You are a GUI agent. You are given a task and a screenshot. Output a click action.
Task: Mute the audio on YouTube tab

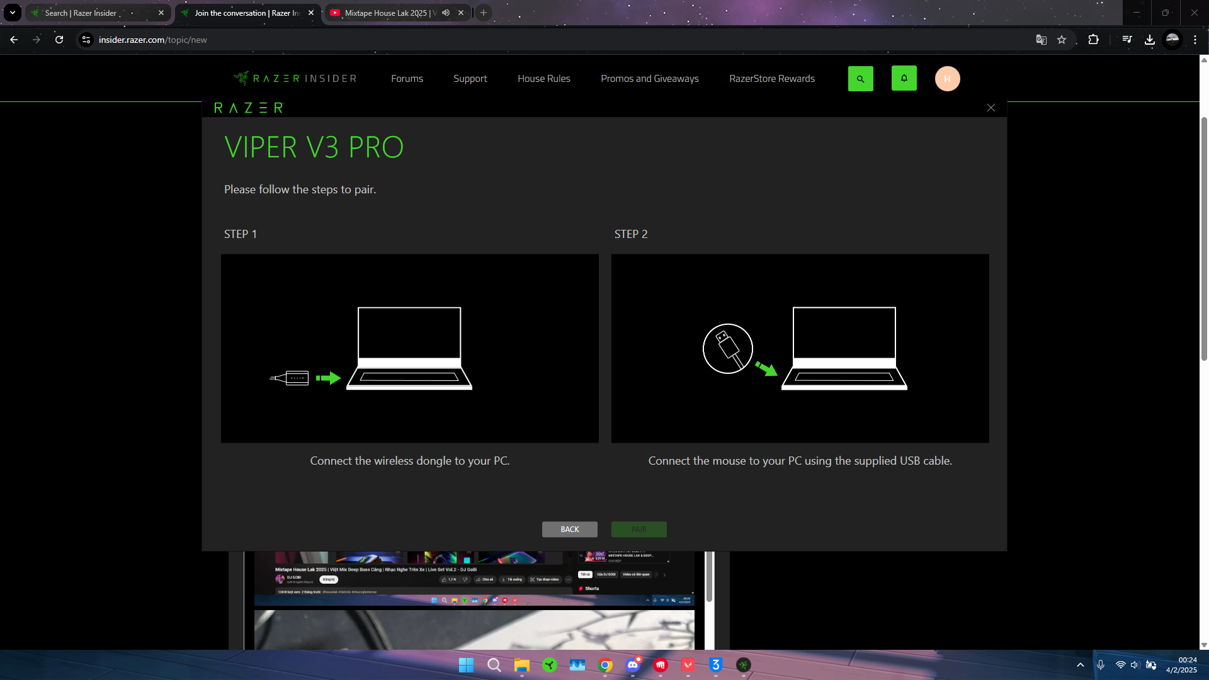pyautogui.click(x=446, y=13)
